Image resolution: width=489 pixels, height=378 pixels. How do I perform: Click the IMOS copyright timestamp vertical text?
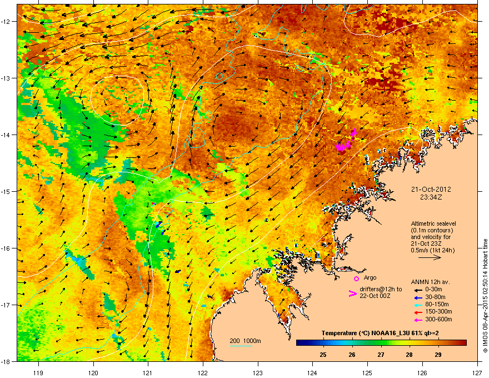(x=485, y=296)
